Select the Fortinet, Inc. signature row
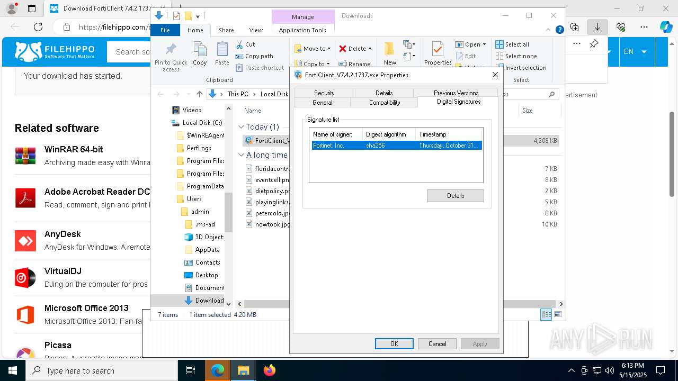This screenshot has height=381, width=678. pos(396,146)
